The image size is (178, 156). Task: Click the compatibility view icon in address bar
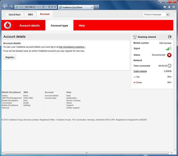(49, 7)
